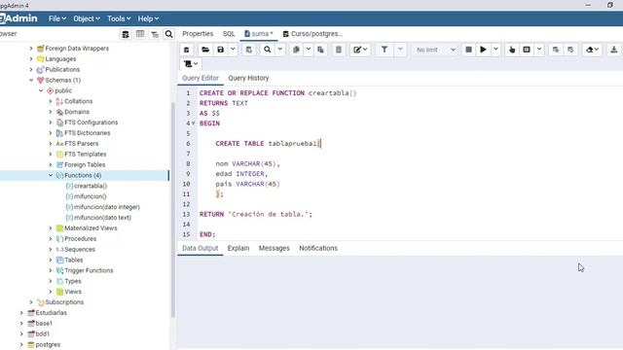Open the Clear eraser dropdown
Screen dimensions: 623x350
click(592, 50)
